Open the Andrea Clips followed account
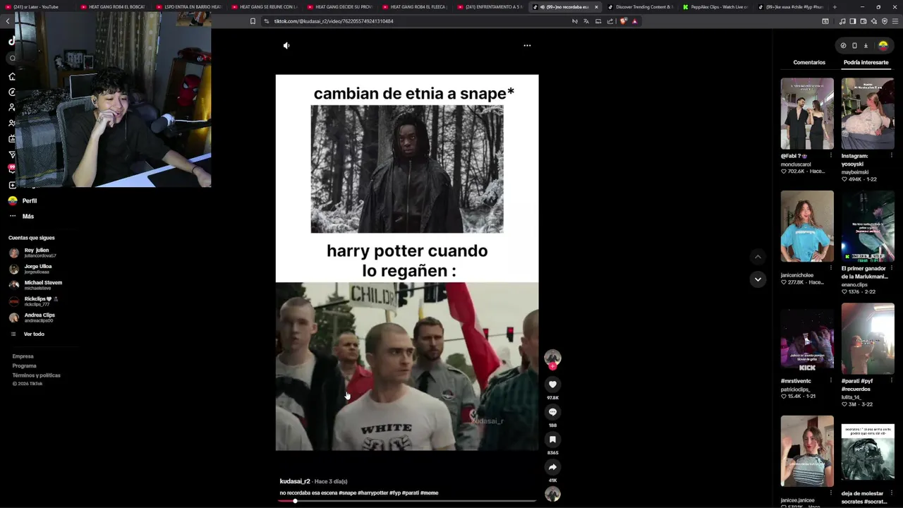Image resolution: width=903 pixels, height=508 pixels. (x=32, y=317)
